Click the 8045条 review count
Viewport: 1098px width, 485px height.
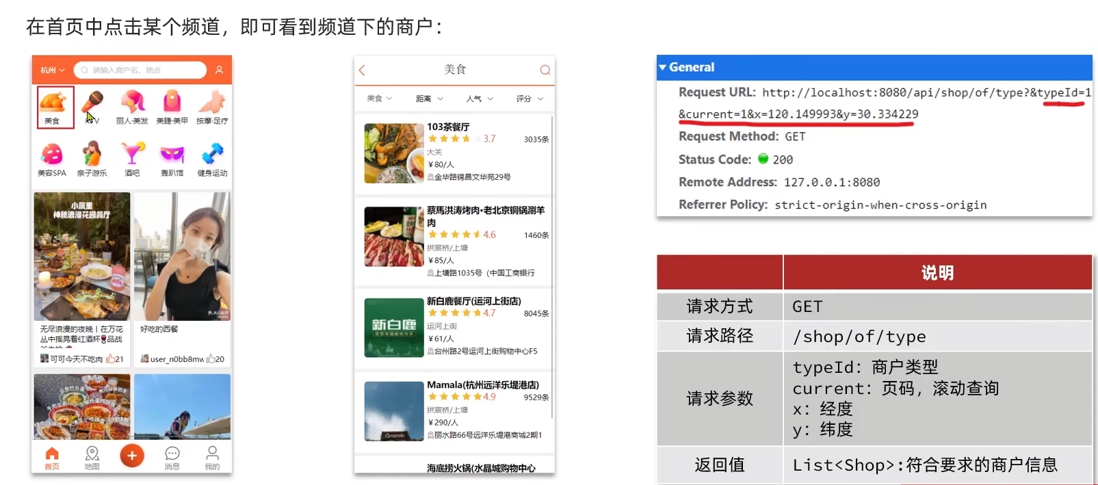[536, 314]
